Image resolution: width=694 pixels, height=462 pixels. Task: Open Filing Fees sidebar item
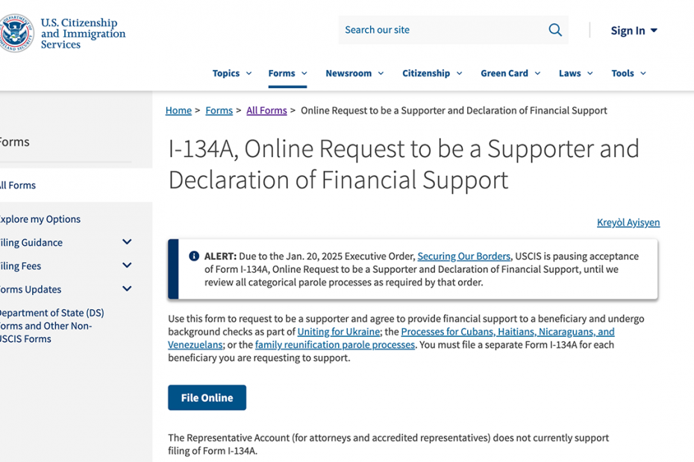(x=20, y=266)
